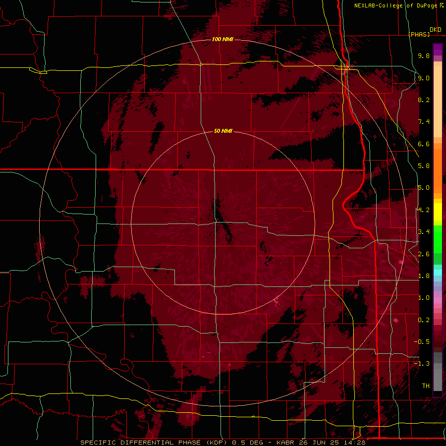The width and height of the screenshot is (446, 446).
Task: Select the 5.0 value on the color scale
Action: tap(424, 188)
